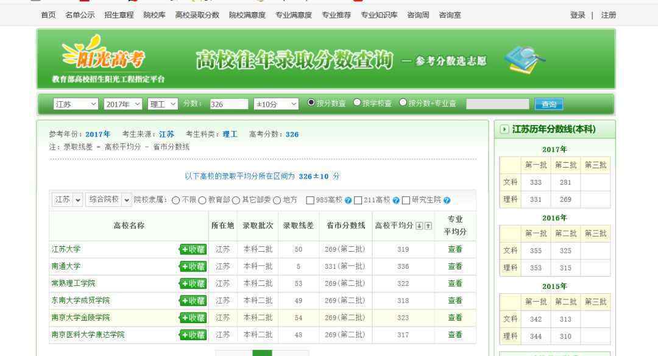658x356 pixels.
Task: Choose 教育部 for 院校隶属
Action: click(202, 201)
